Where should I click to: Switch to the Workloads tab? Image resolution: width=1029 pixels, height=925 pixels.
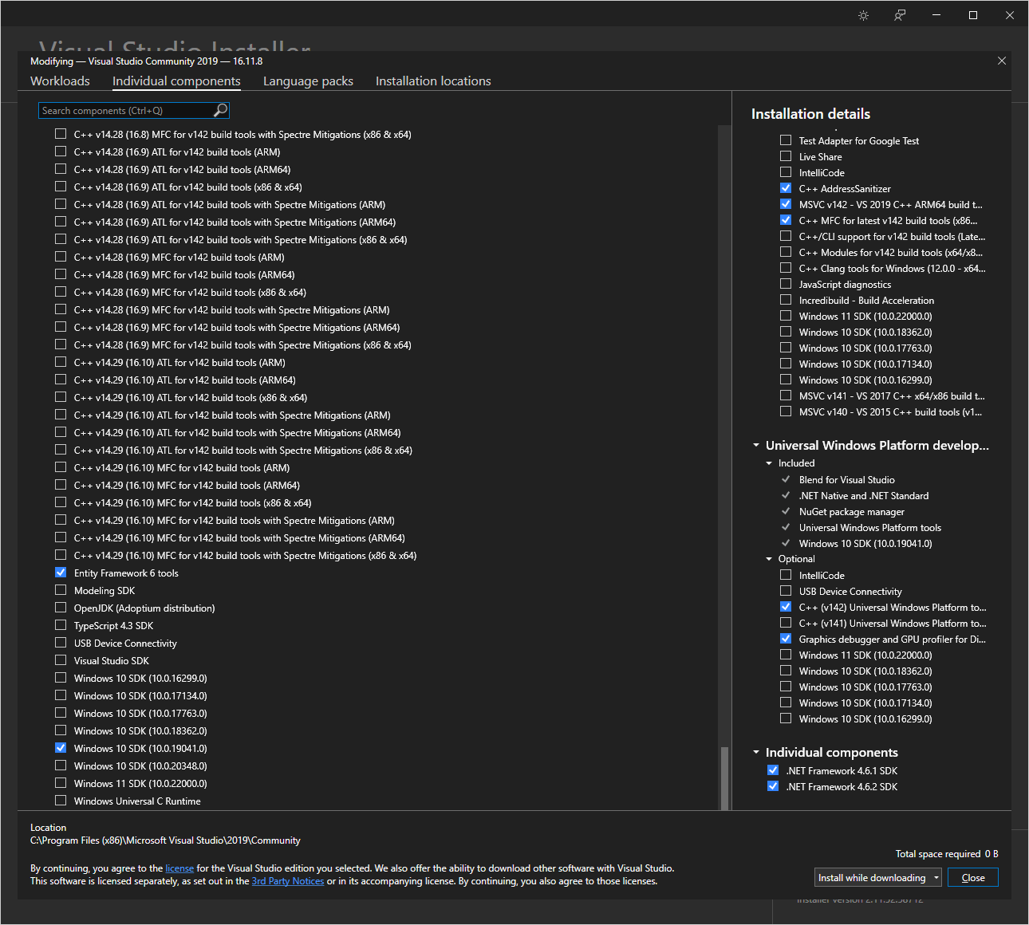pos(60,81)
